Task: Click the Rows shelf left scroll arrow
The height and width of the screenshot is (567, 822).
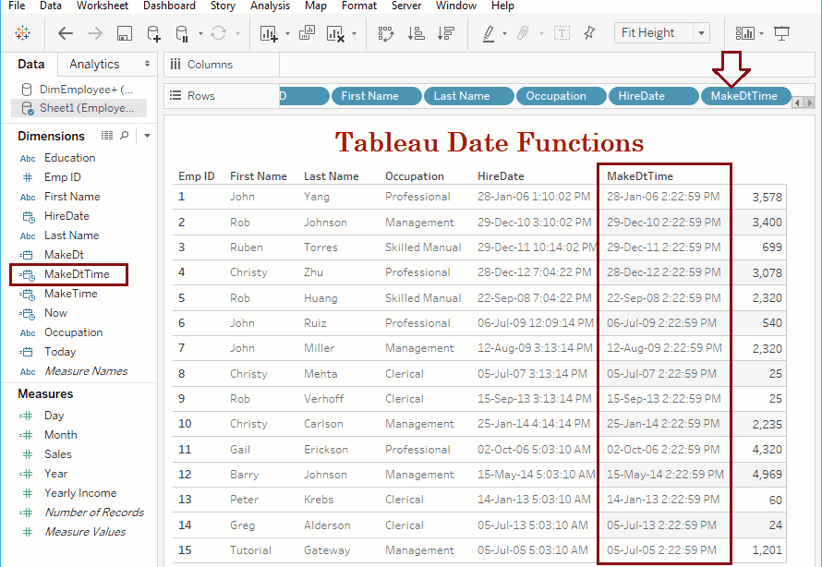Action: coord(797,103)
